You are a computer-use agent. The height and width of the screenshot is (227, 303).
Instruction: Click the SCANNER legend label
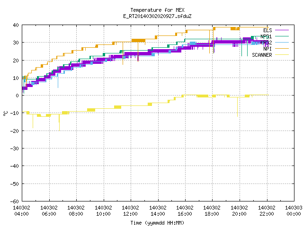click(262, 55)
